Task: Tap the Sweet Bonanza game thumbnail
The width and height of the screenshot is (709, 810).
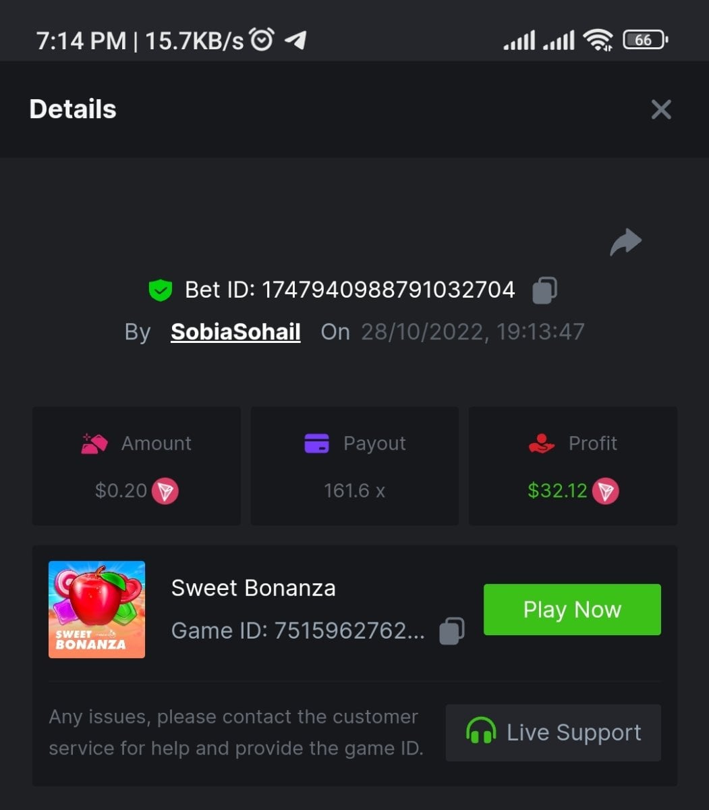Action: coord(96,610)
